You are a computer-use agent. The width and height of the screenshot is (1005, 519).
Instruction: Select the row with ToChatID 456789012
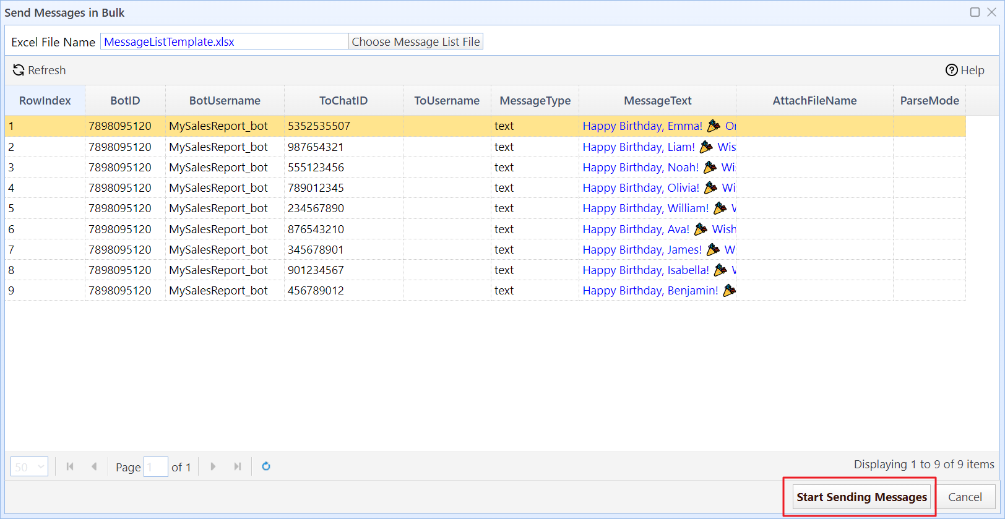pyautogui.click(x=316, y=291)
